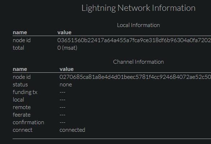Click the feerate row label
Image resolution: width=211 pixels, height=144 pixels.
coord(22,115)
